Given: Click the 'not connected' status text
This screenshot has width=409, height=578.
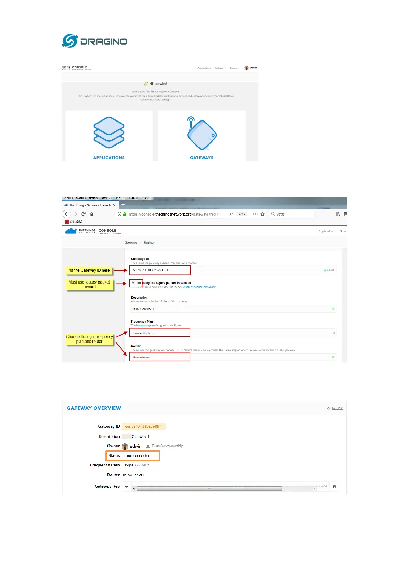Looking at the screenshot, I should [139, 456].
